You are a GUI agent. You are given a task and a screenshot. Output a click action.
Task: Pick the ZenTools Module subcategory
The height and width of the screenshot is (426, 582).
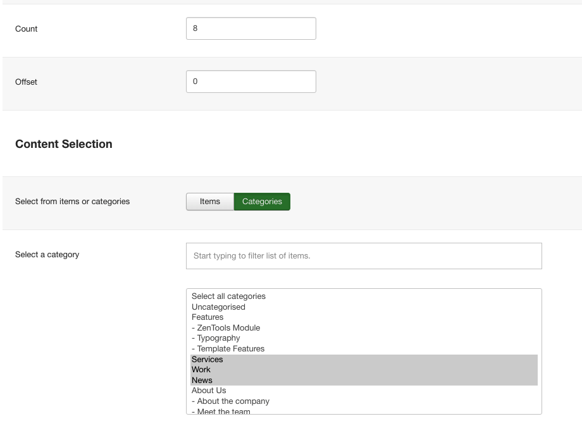[364, 328]
